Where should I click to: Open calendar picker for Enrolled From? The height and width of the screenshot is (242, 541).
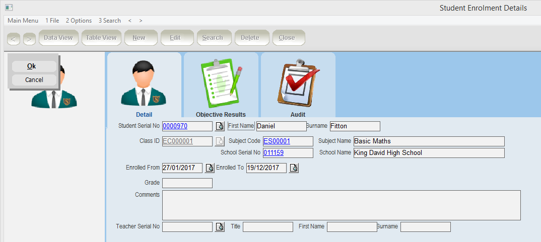[210, 168]
